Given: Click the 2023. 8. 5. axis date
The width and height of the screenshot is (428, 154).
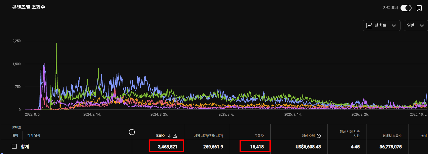Looking at the screenshot, I should pos(33,114).
